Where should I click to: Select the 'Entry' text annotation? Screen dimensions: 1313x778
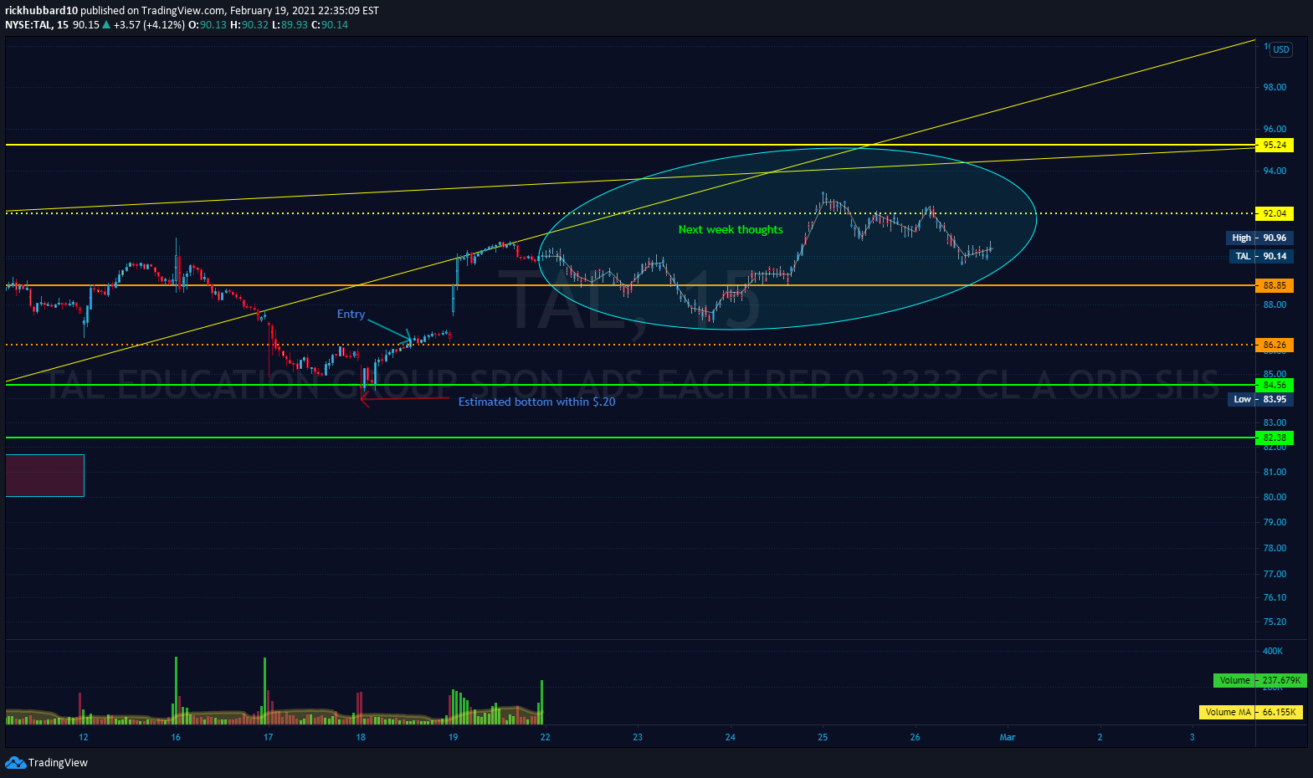click(351, 314)
